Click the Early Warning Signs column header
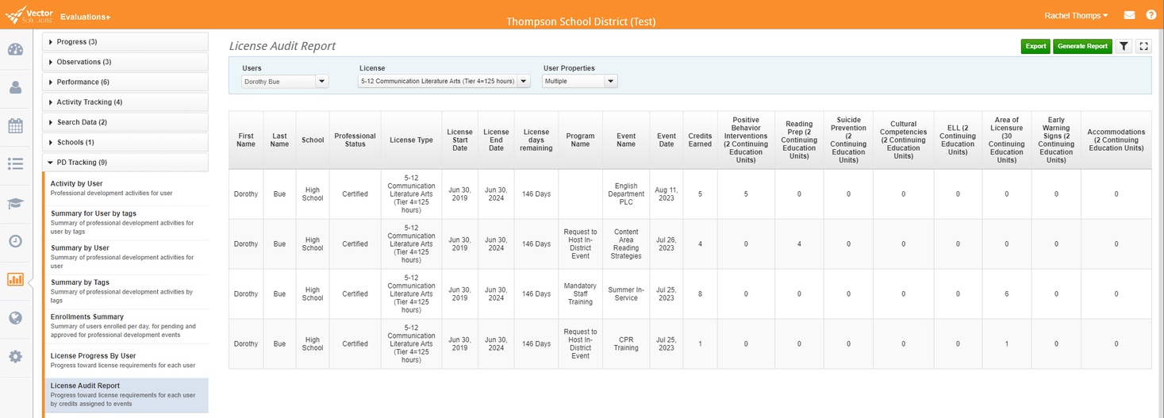The height and width of the screenshot is (418, 1164). 1056,140
